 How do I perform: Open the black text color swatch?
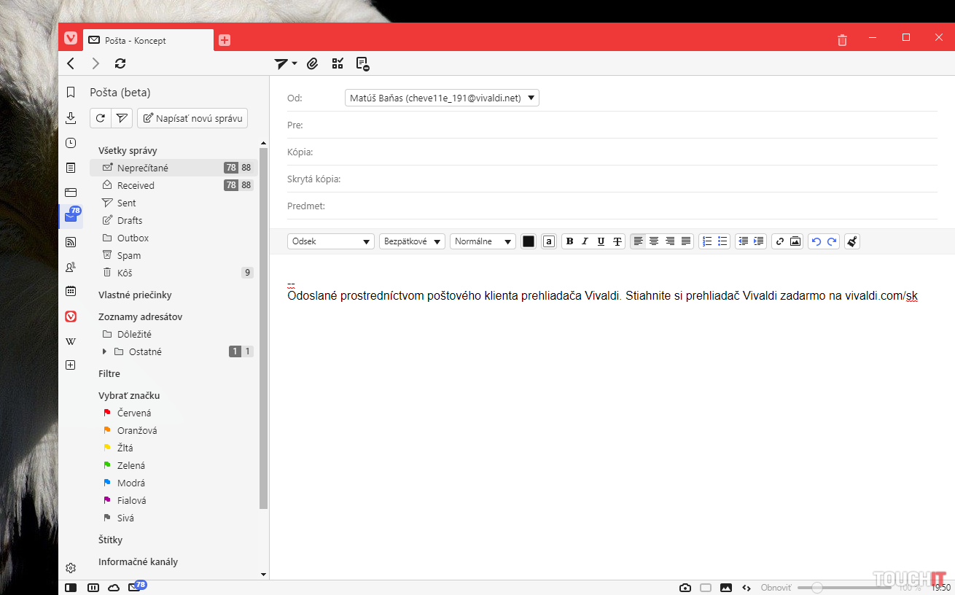[x=529, y=241]
